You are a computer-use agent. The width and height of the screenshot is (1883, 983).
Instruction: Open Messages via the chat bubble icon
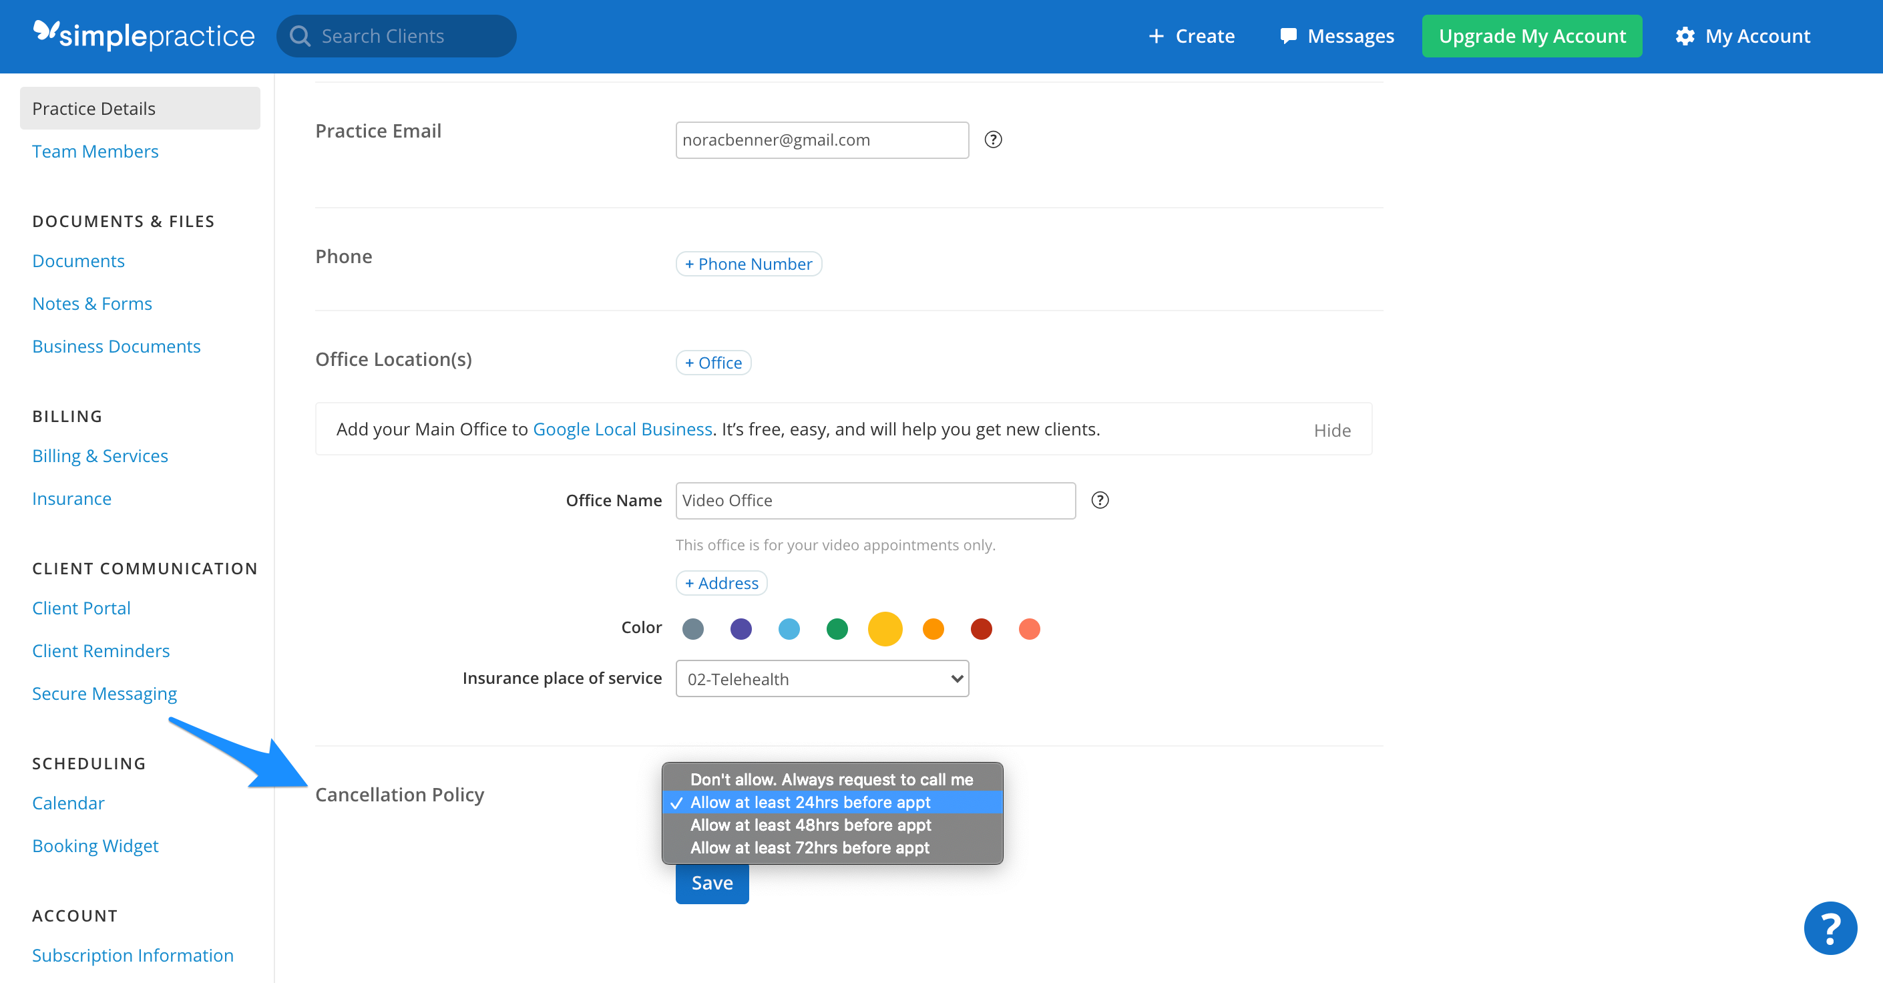(1289, 35)
